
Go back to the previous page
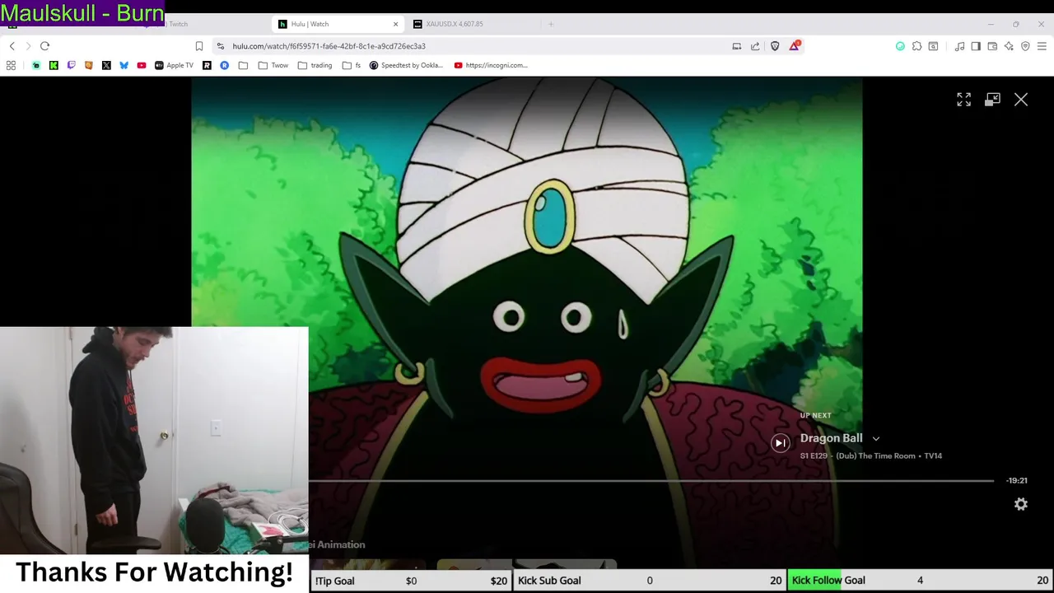click(x=12, y=46)
